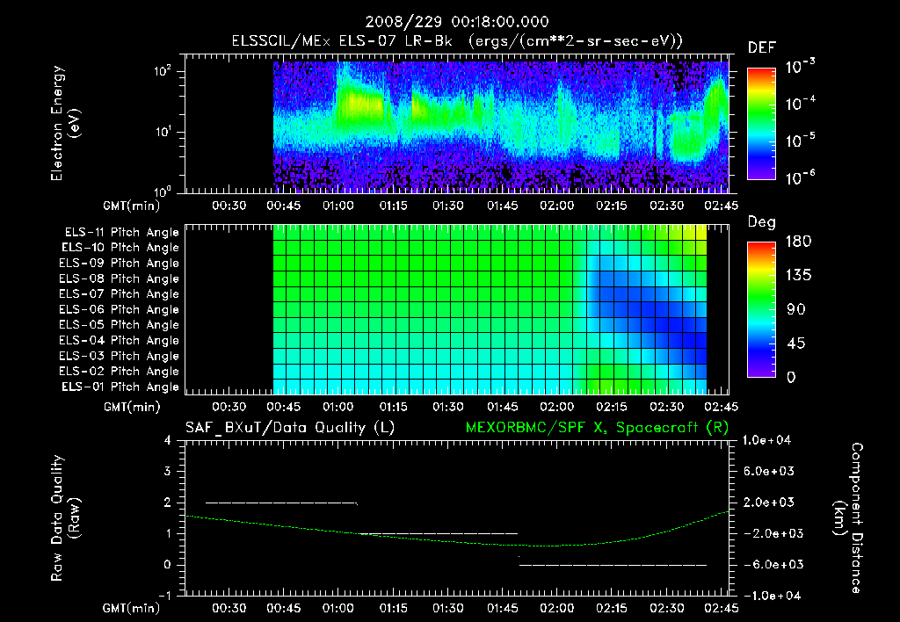Viewport: 900px width, 622px height.
Task: Select the ELS-02 Pitch Angle row label
Action: point(120,372)
